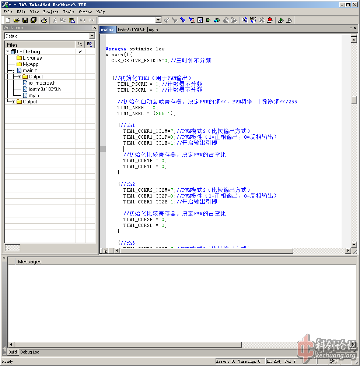Screen dimensions: 360x366
Task: Open the File menu
Action: pyautogui.click(x=8, y=12)
